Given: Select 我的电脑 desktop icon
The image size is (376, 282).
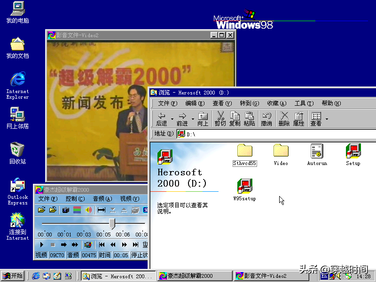Looking at the screenshot, I should click(x=17, y=13).
